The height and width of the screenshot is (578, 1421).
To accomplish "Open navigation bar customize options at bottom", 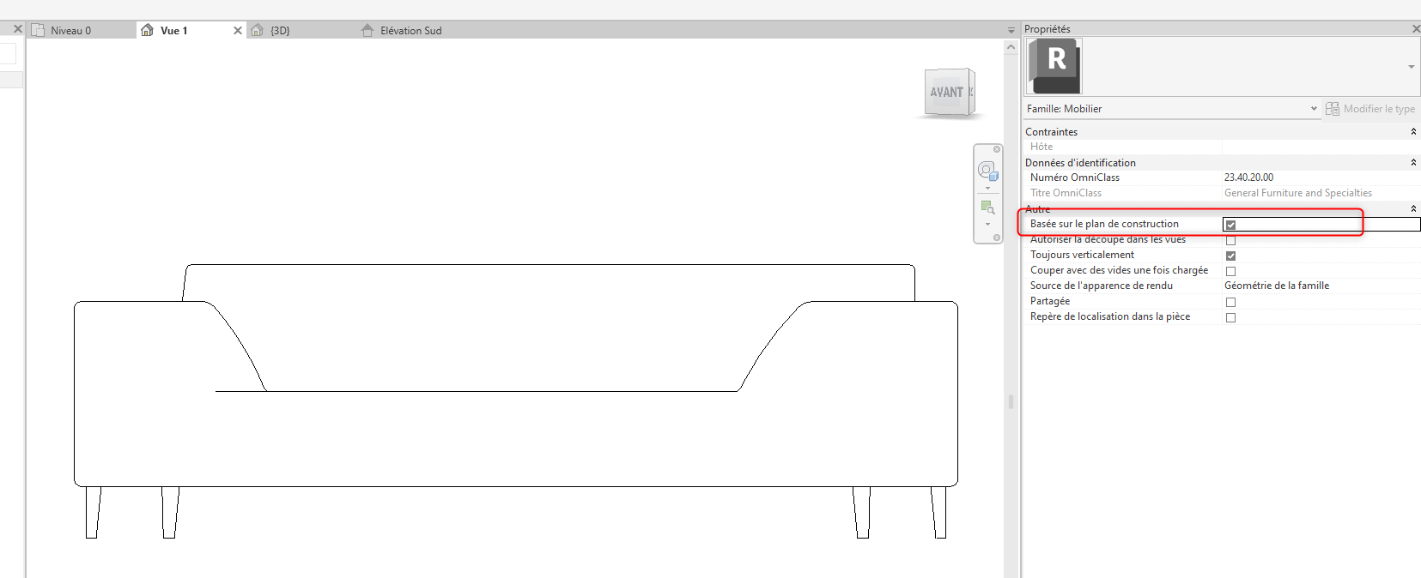I will click(x=997, y=238).
